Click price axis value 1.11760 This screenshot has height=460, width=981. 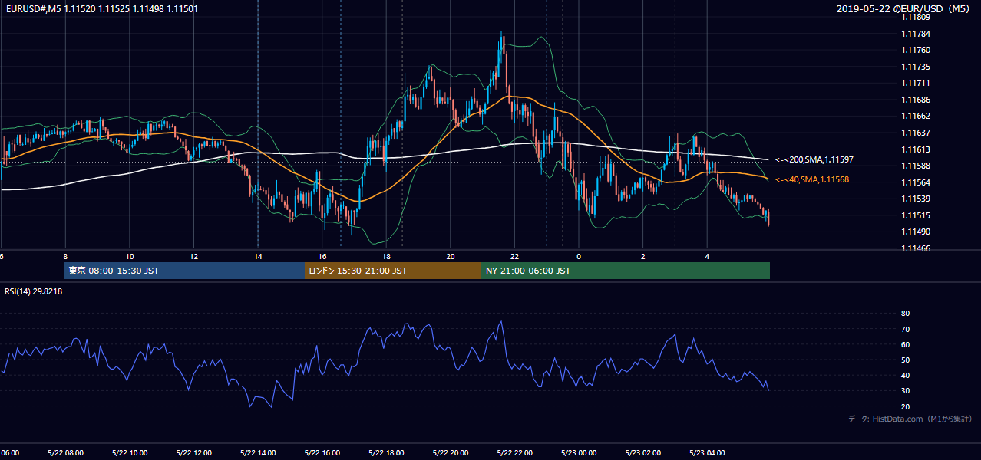pos(917,50)
